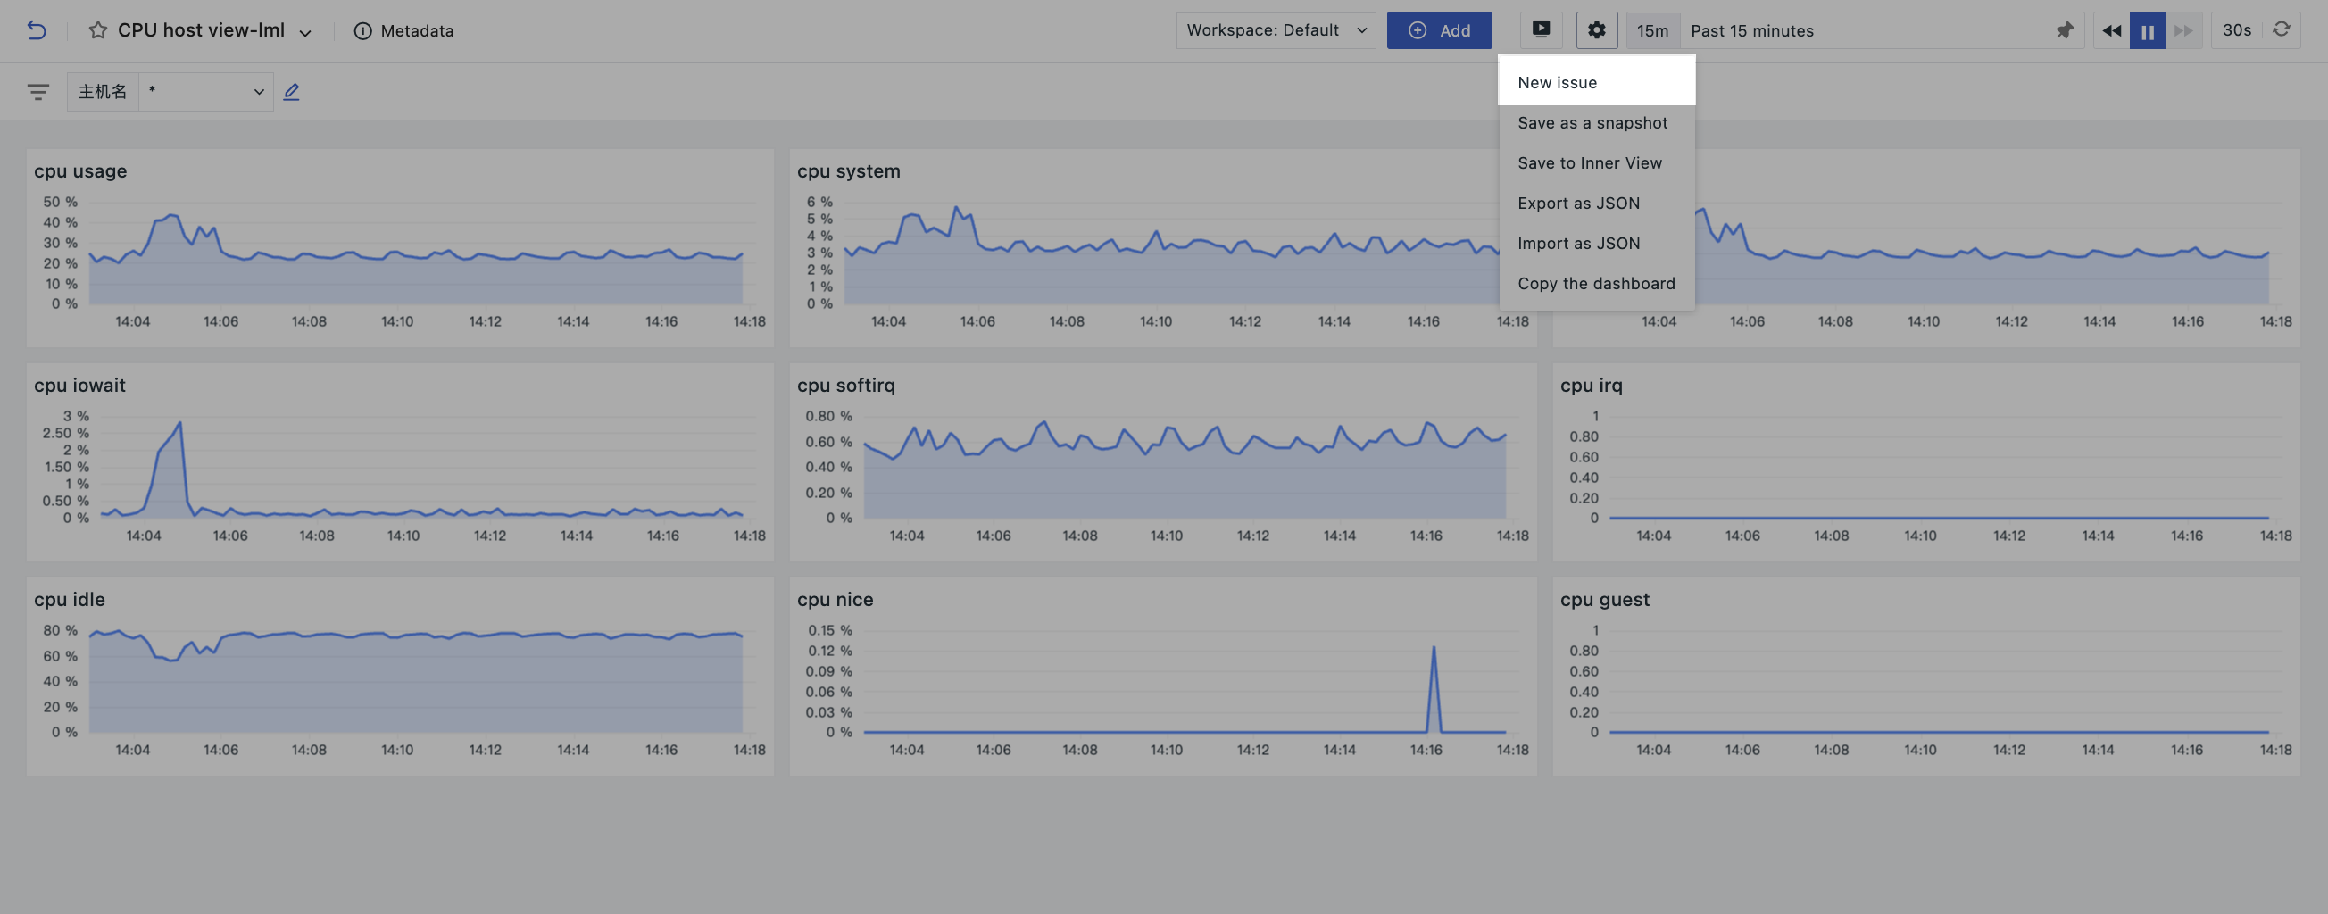Click the manual refresh icon
2328x914 pixels.
pos(2281,29)
